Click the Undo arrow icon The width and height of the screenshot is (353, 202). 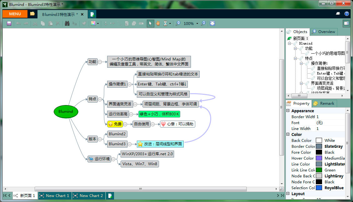tap(18, 23)
